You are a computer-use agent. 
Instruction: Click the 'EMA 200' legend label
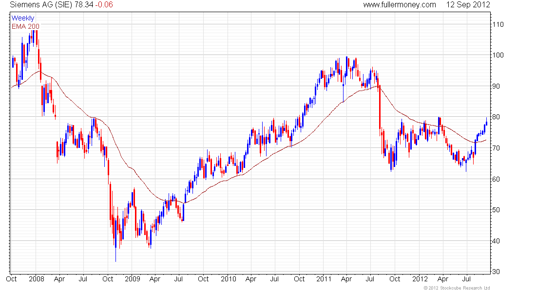[25, 26]
